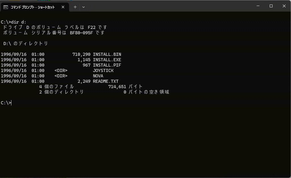Screen dimensions: 291x178
Task: Expand the new tab profile dropdown arrow
Action: pyautogui.click(x=84, y=7)
